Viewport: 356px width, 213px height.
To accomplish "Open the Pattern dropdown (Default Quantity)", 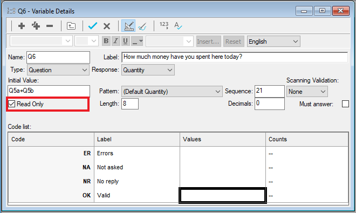I will (x=172, y=92).
